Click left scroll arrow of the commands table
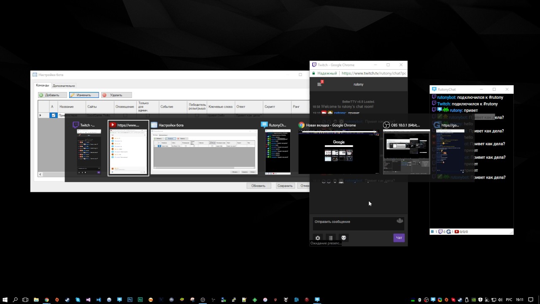Screen dimensions: 540x304 [40, 174]
